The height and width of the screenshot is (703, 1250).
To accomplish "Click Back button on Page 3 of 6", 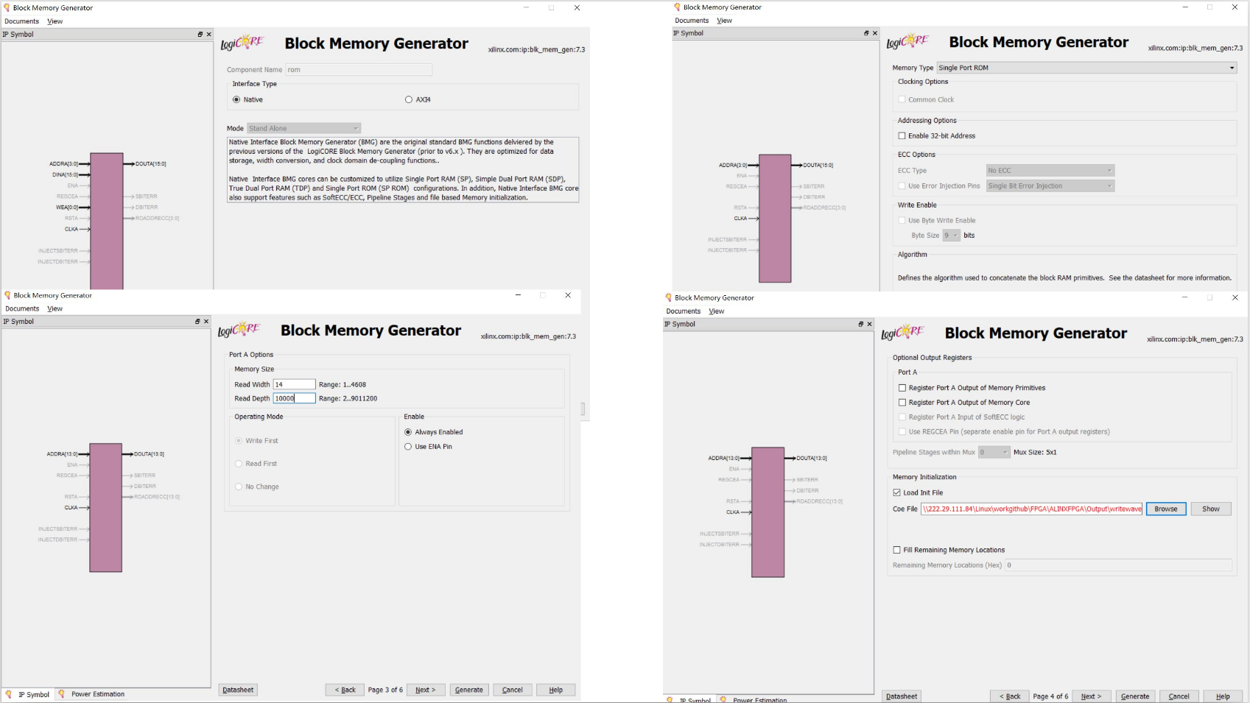I will click(x=345, y=690).
